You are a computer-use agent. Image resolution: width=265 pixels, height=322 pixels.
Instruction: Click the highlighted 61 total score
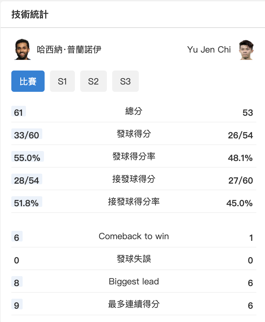pos(19,112)
